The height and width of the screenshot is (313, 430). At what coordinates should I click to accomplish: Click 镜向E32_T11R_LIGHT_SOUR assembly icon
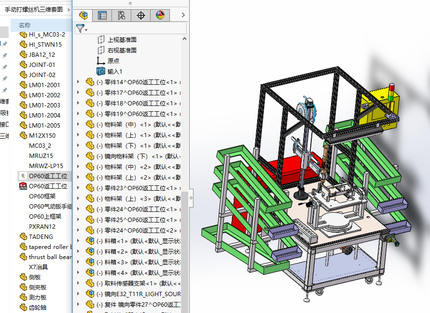(90, 294)
